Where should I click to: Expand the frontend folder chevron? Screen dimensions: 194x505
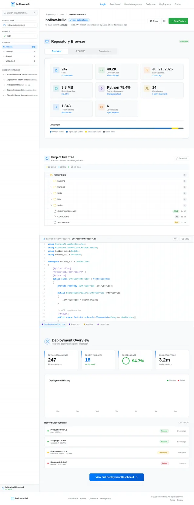51,187
